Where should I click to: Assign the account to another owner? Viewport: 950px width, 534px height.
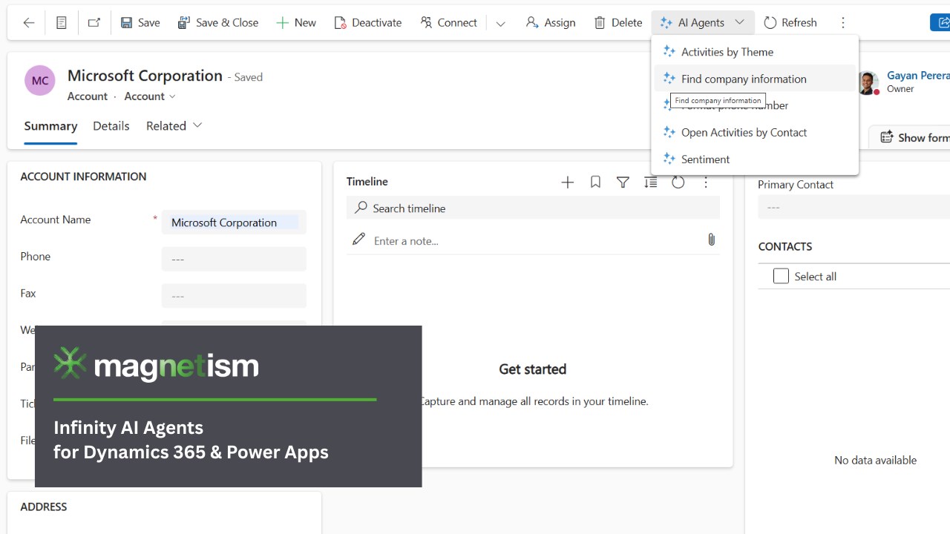coord(551,23)
